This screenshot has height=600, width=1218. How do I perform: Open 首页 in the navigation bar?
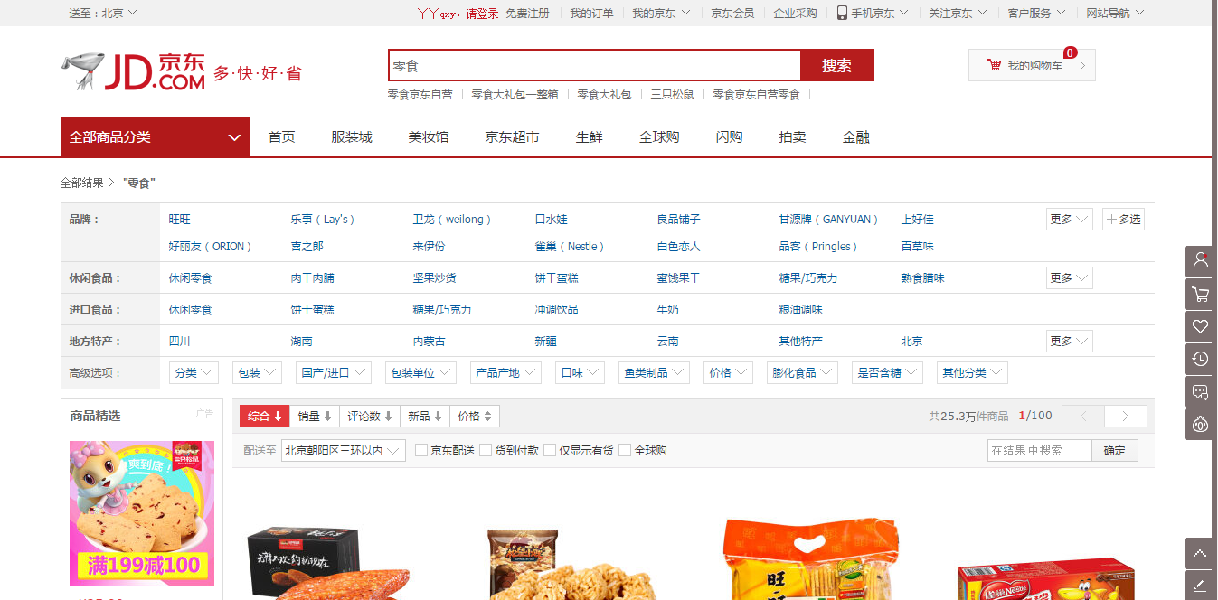(x=282, y=137)
